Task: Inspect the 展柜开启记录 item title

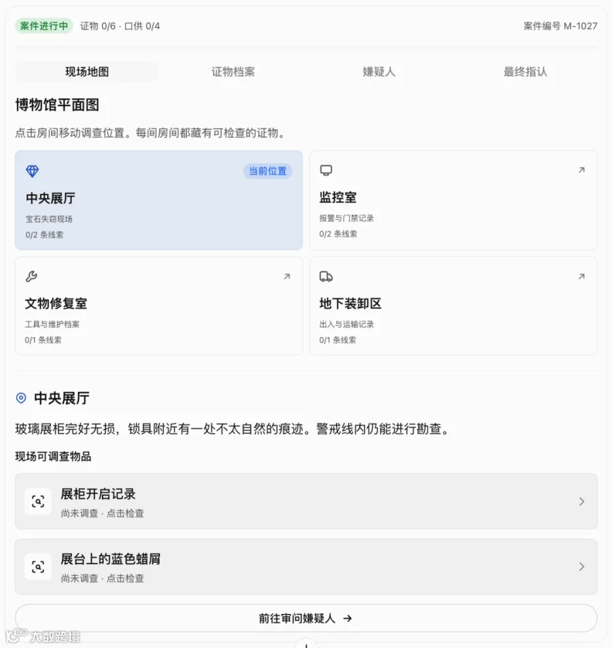Action: [x=99, y=494]
